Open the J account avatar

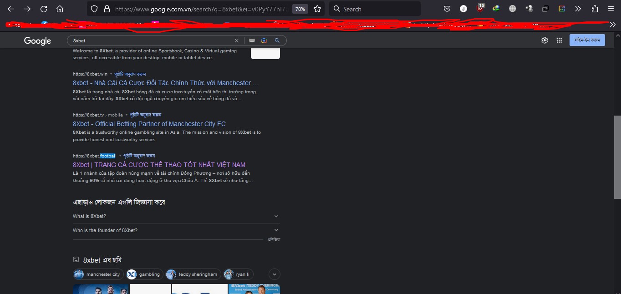pos(463,9)
